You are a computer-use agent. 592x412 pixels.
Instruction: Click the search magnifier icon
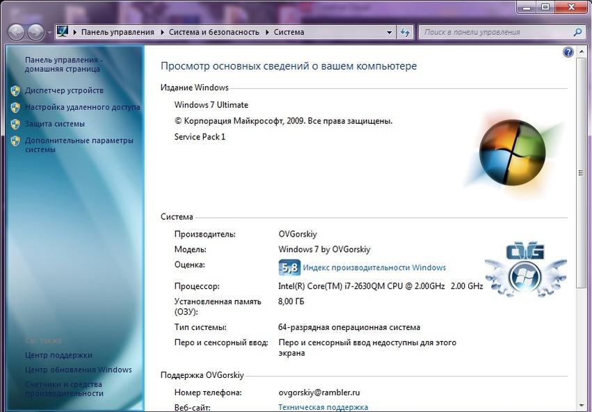[x=577, y=33]
